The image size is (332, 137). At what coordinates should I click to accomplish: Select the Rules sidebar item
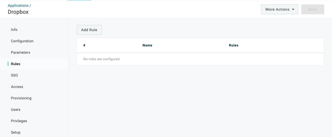[16, 64]
